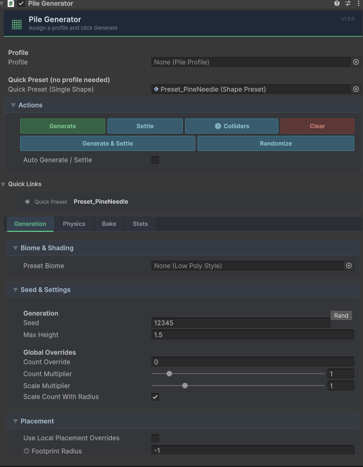Click the Quick Preset link icon
Viewport: 363px width, 467px height.
pos(27,202)
